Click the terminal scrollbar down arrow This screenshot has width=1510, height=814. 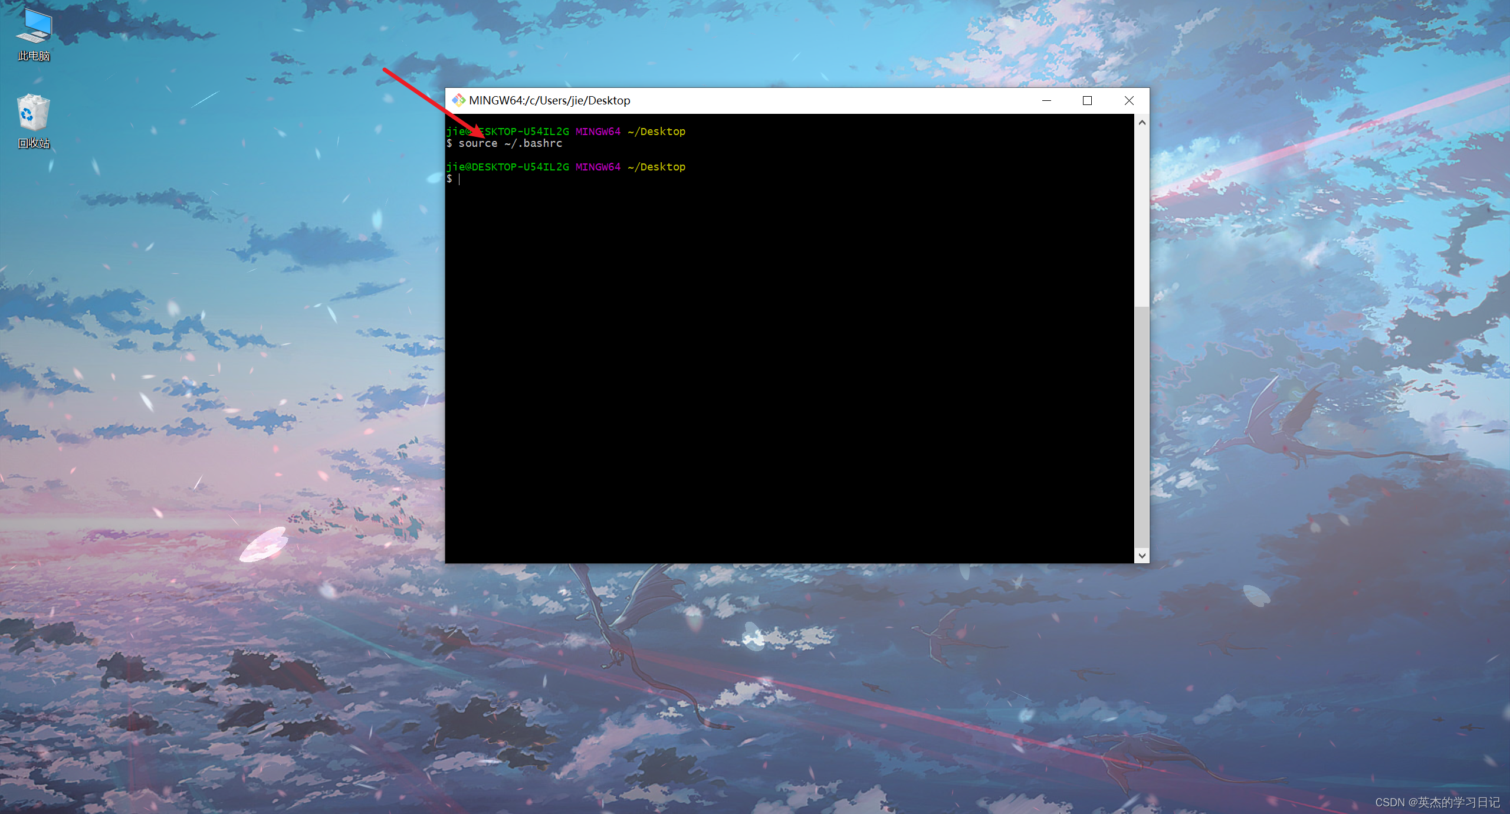1141,555
